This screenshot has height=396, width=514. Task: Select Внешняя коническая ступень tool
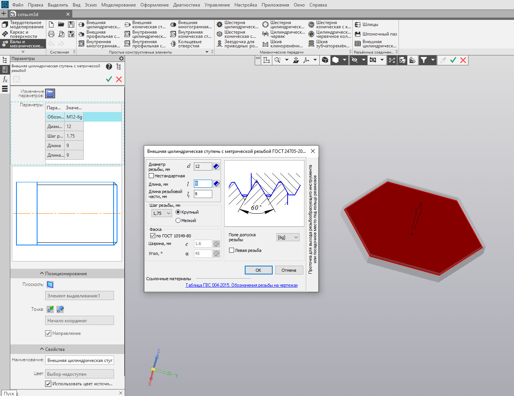click(145, 24)
